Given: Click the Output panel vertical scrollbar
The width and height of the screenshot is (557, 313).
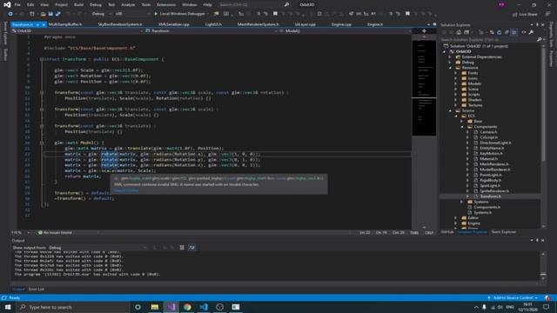Looking at the screenshot, I should pos(543,265).
